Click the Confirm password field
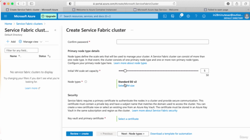250x140 pixels. 162,42
